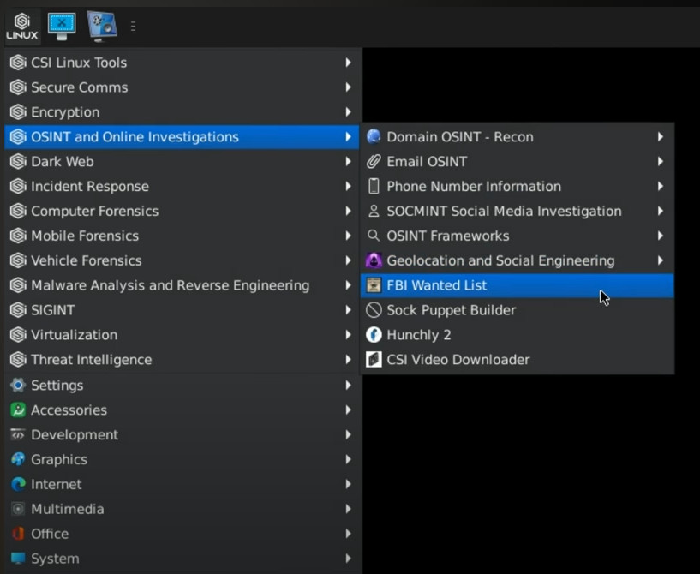Image resolution: width=700 pixels, height=574 pixels.
Task: Expand the Dark Web submenu arrow
Action: (348, 161)
